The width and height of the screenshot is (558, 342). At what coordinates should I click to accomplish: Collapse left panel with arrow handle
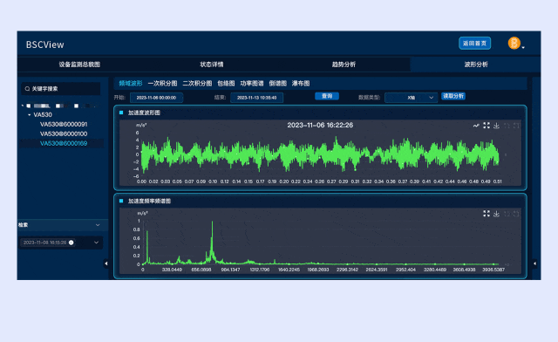click(106, 263)
